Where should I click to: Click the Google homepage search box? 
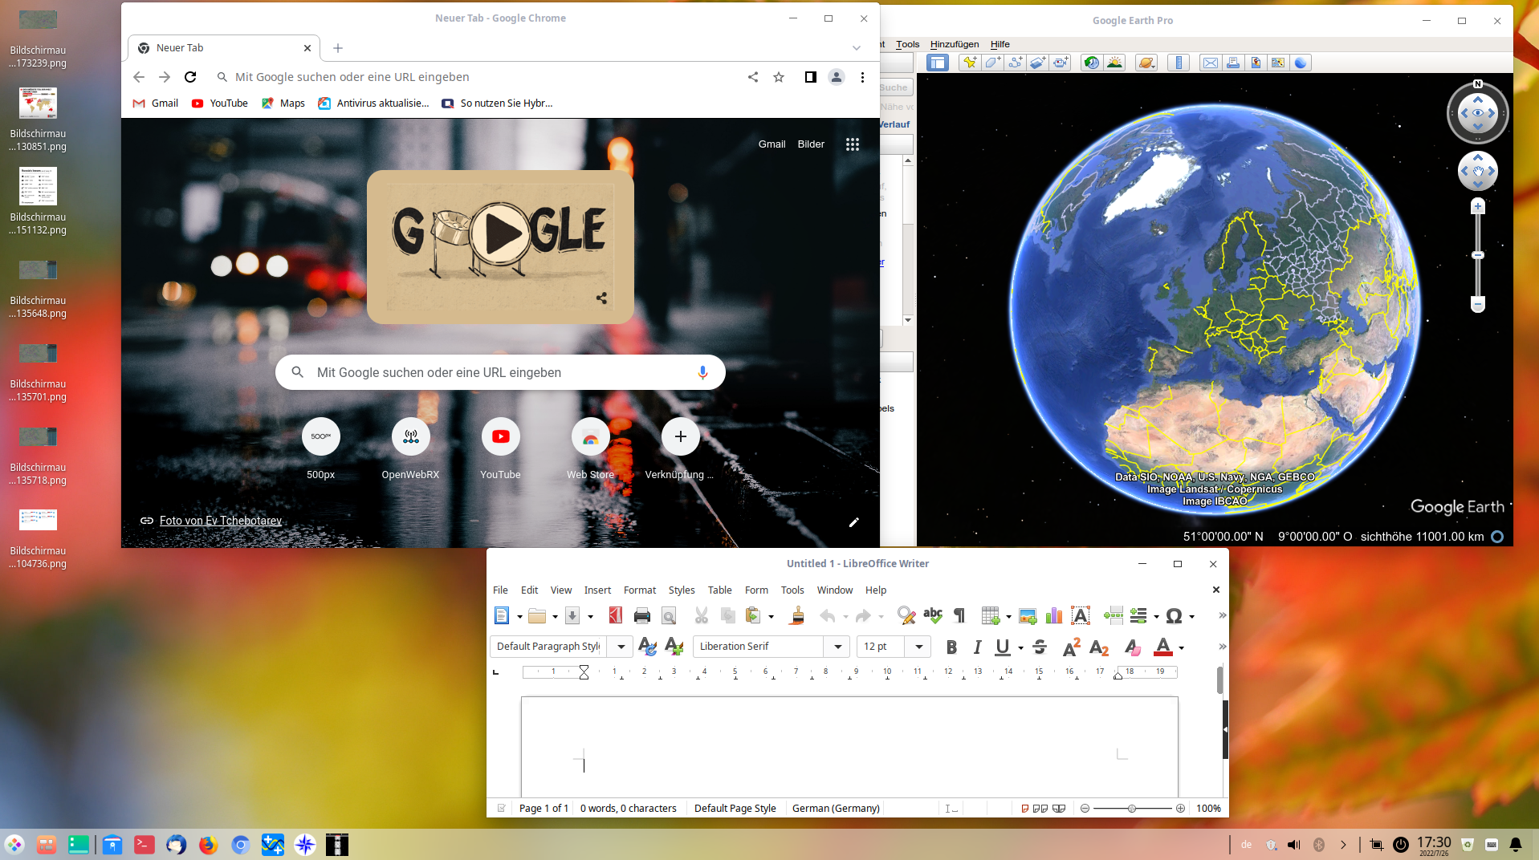(500, 372)
